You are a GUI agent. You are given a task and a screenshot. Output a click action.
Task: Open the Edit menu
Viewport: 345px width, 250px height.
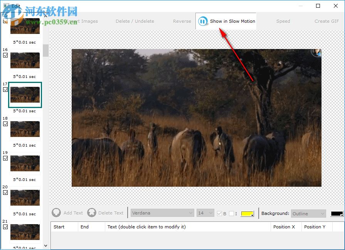(x=16, y=6)
